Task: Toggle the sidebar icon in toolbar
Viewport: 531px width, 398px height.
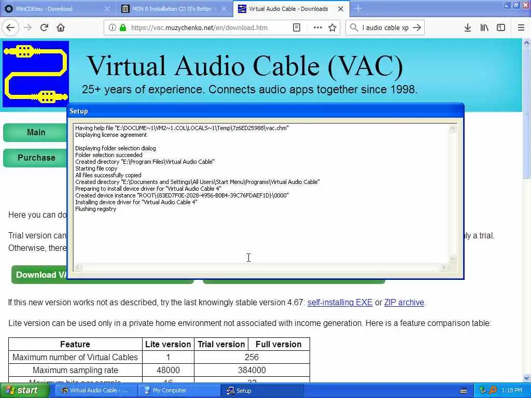Action: 501,28
